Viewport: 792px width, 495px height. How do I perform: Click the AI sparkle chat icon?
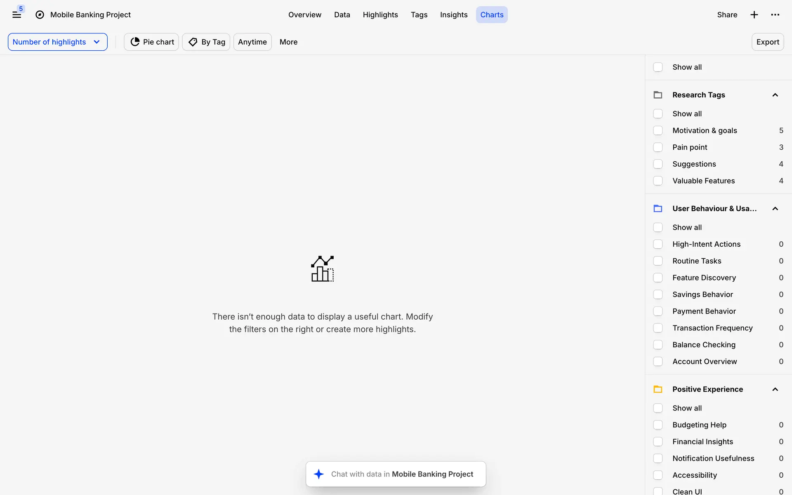pyautogui.click(x=318, y=474)
